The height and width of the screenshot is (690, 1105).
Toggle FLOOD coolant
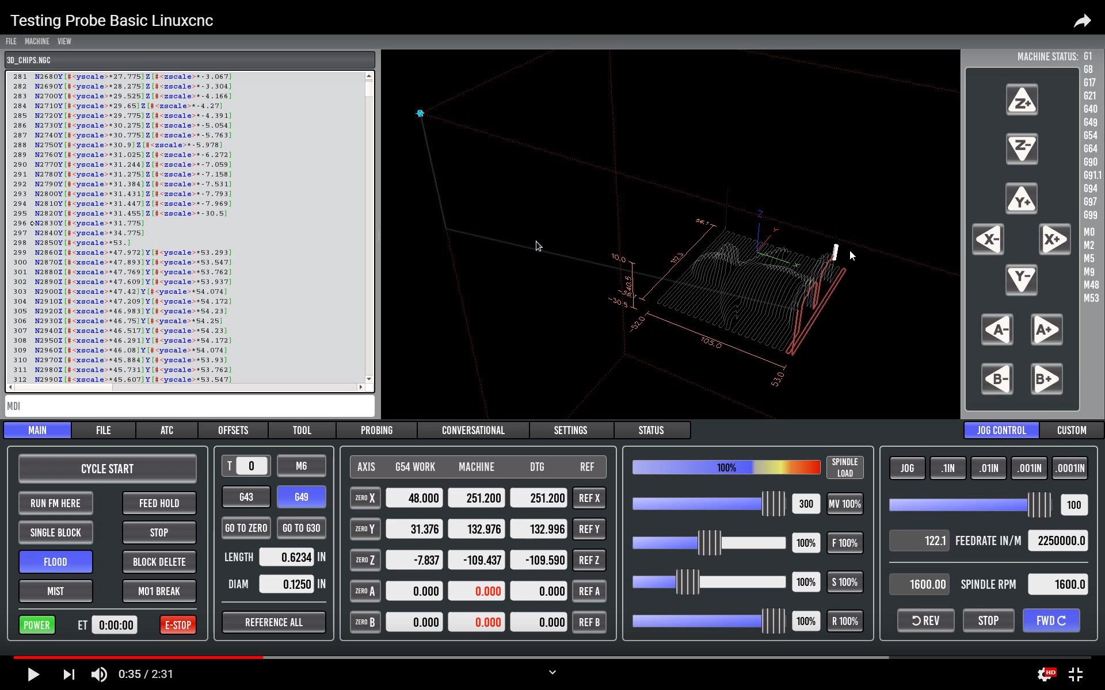(56, 562)
